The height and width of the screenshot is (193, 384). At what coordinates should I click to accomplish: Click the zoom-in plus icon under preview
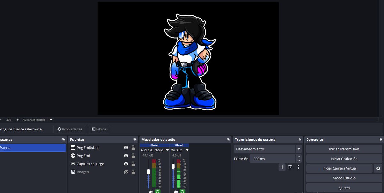point(18,120)
